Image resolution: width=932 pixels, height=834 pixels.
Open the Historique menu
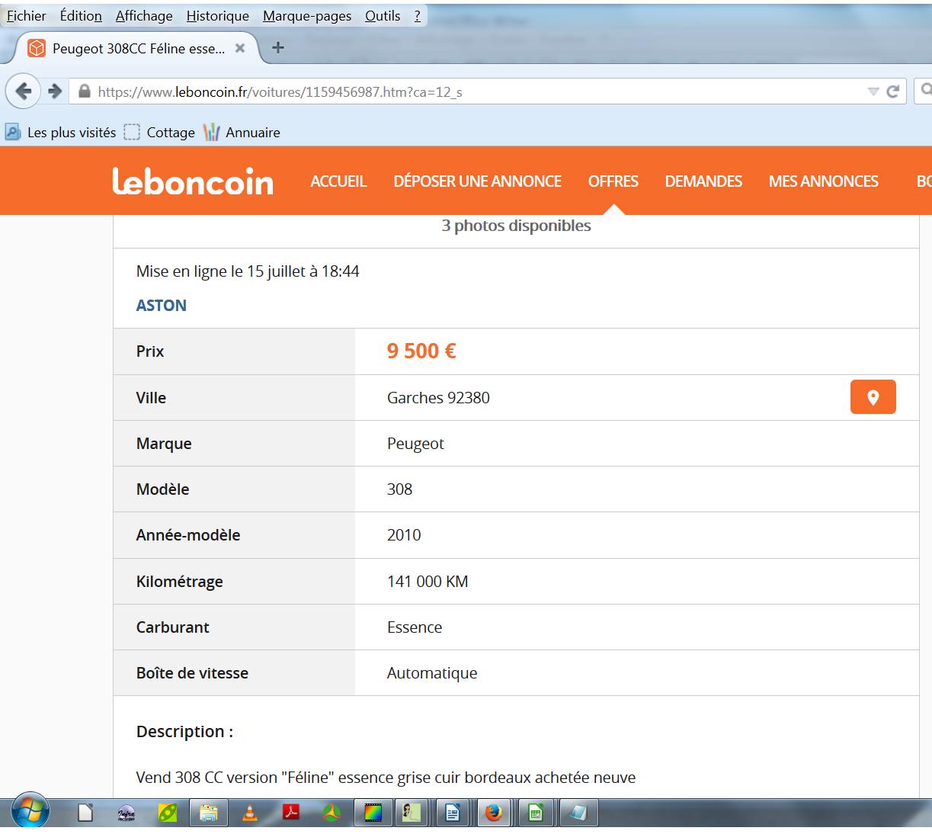click(217, 15)
